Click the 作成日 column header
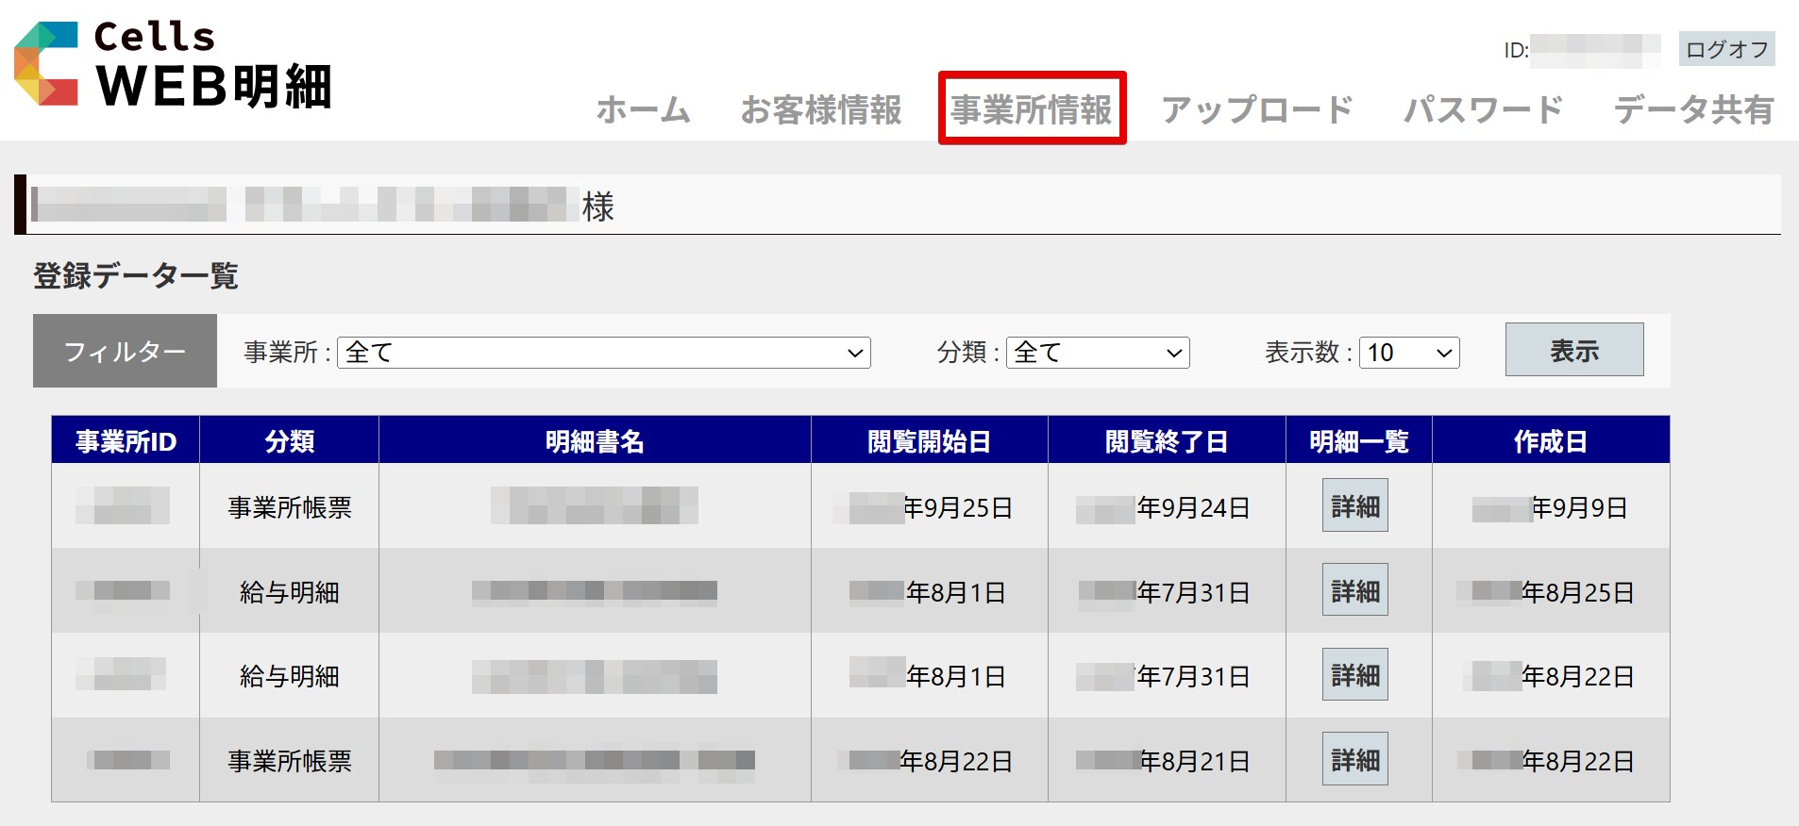1799x826 pixels. click(x=1550, y=441)
